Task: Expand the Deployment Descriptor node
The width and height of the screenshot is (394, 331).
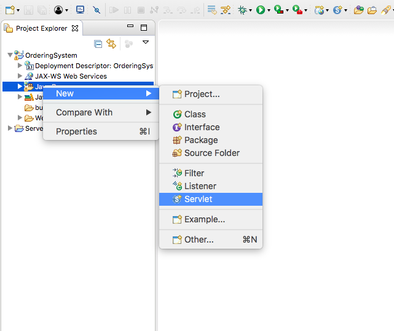Action: click(20, 66)
